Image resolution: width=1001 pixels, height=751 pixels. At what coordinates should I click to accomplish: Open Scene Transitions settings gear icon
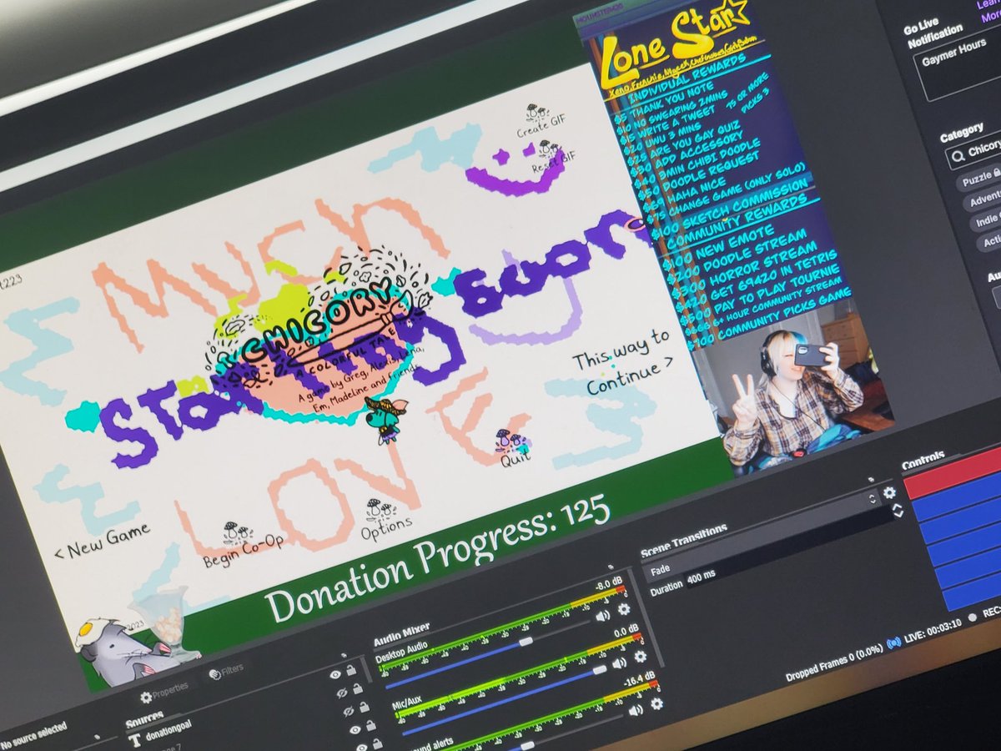coord(889,493)
